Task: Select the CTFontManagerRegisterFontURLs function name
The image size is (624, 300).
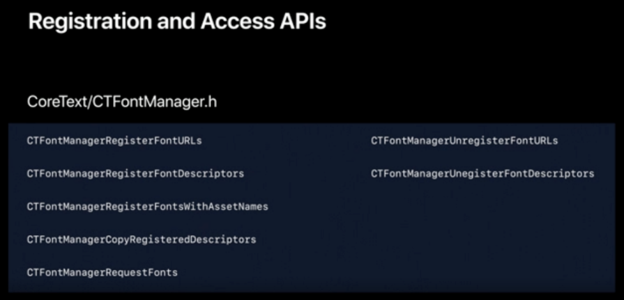Action: point(114,141)
